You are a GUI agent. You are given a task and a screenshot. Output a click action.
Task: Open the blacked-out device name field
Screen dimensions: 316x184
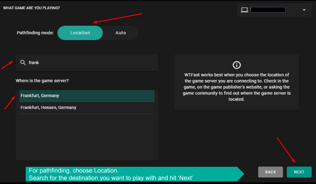(268, 10)
